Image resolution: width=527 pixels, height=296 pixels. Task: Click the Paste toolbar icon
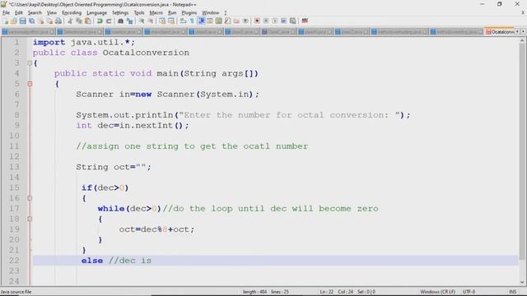(88, 21)
